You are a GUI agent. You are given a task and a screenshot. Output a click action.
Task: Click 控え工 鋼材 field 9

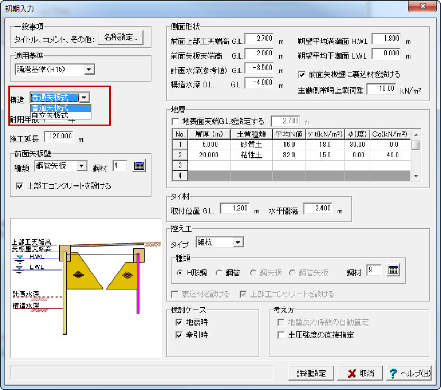[374, 270]
